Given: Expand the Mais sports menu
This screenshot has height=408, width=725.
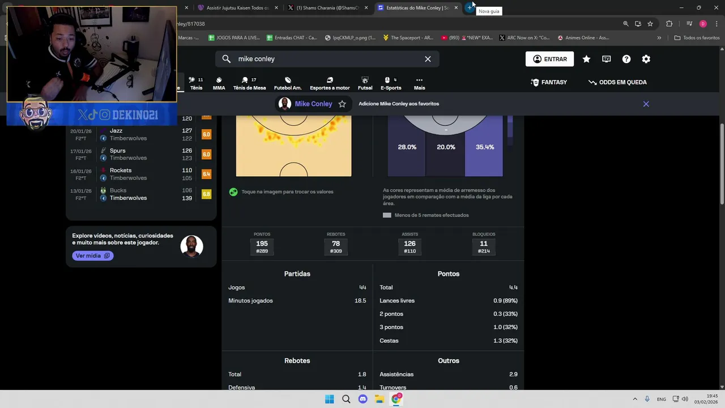Looking at the screenshot, I should click(419, 84).
